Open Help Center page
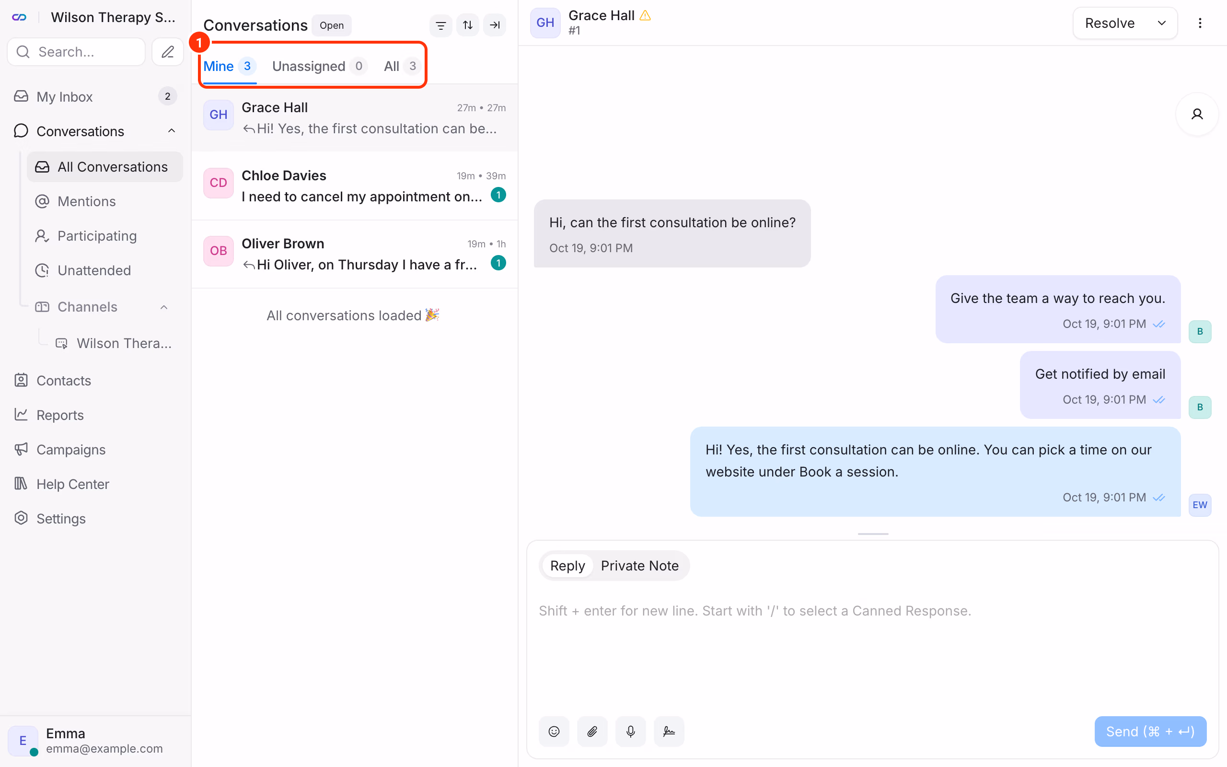The image size is (1227, 767). (x=96, y=484)
